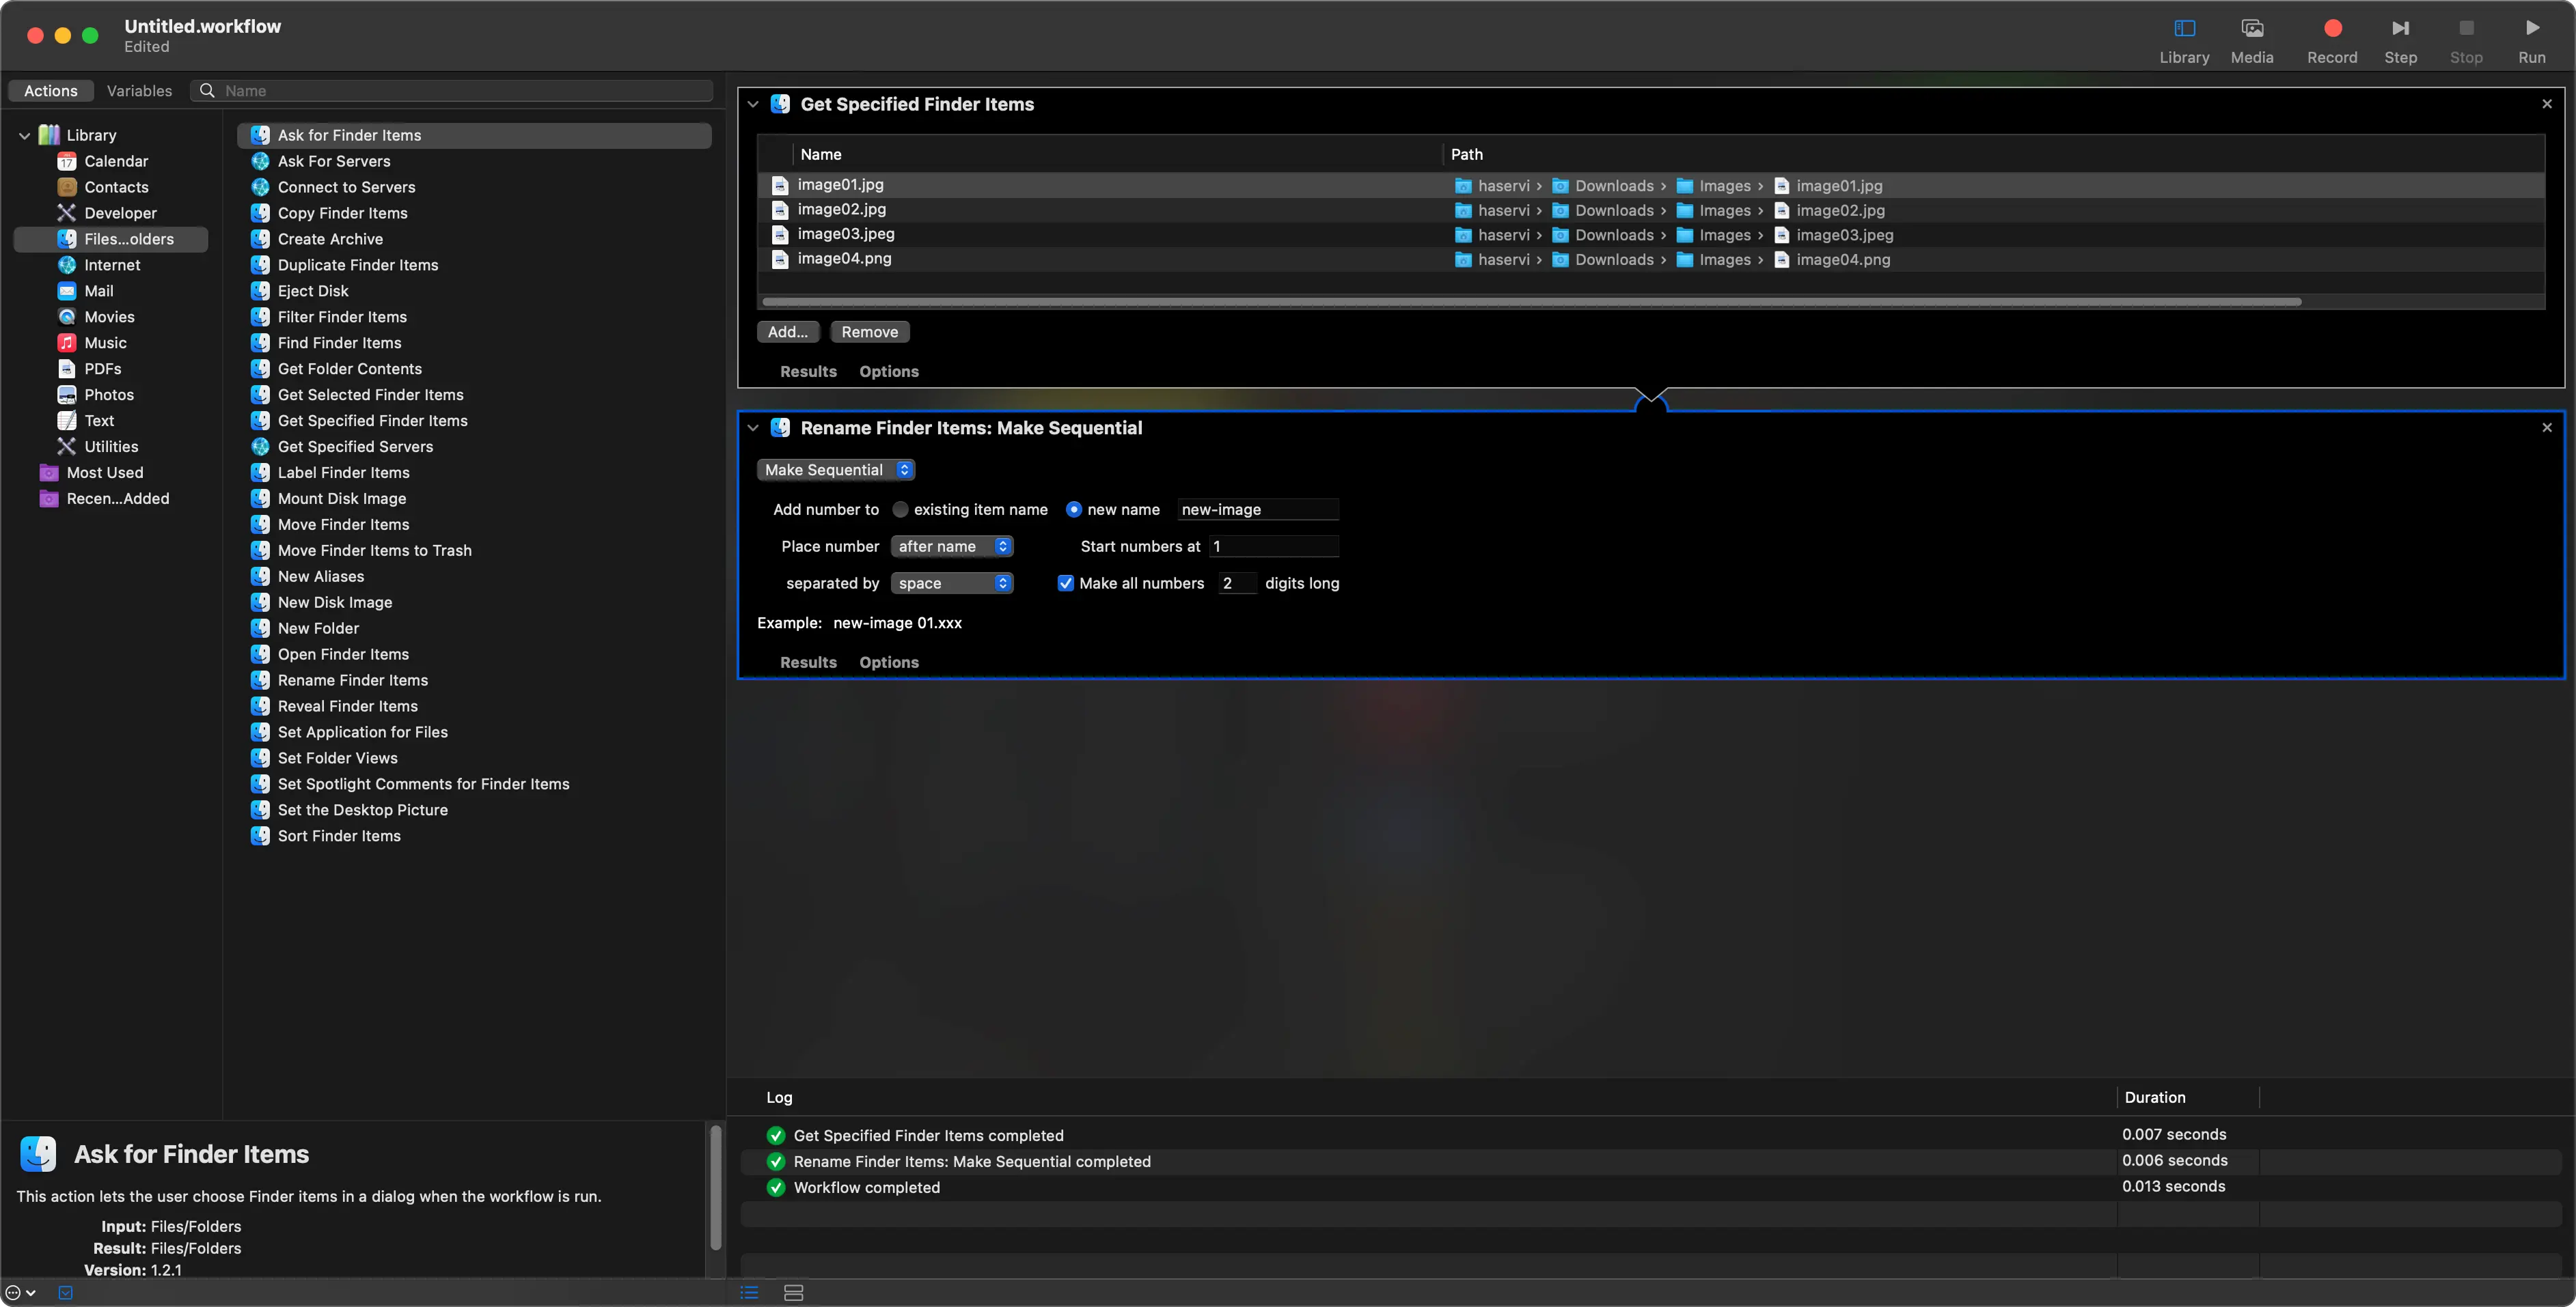This screenshot has width=2576, height=1307.
Task: Toggle the description pane visibility icon
Action: click(65, 1292)
